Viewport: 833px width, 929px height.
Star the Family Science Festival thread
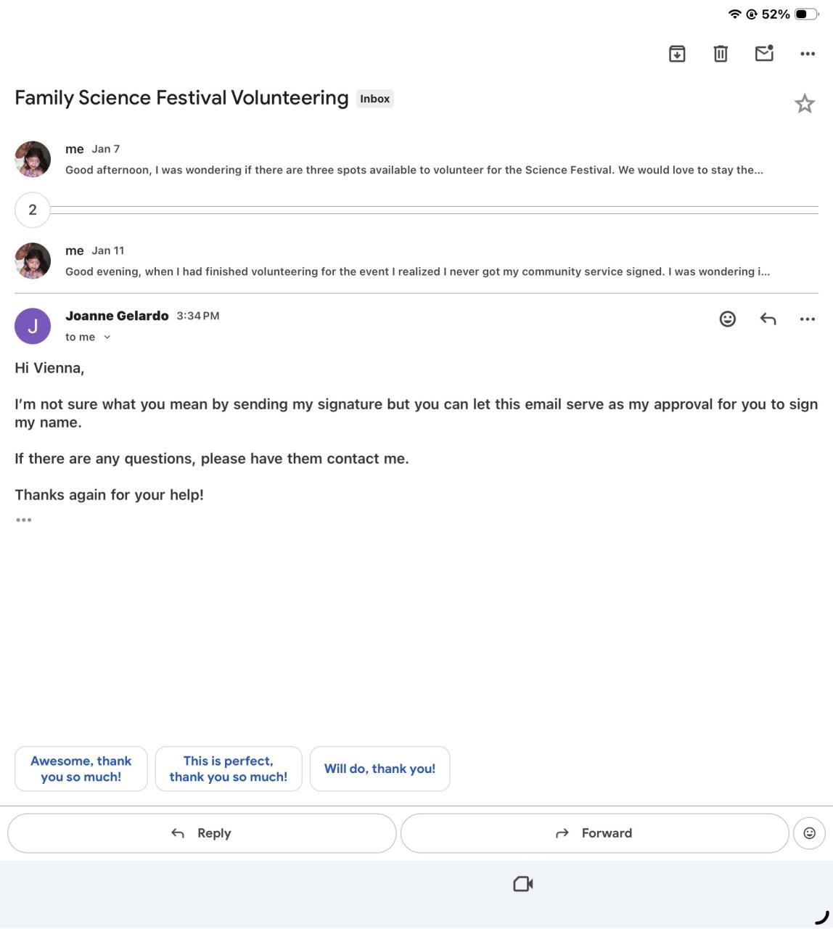pyautogui.click(x=805, y=104)
